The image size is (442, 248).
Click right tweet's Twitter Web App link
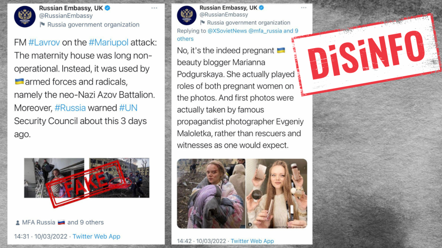252,241
